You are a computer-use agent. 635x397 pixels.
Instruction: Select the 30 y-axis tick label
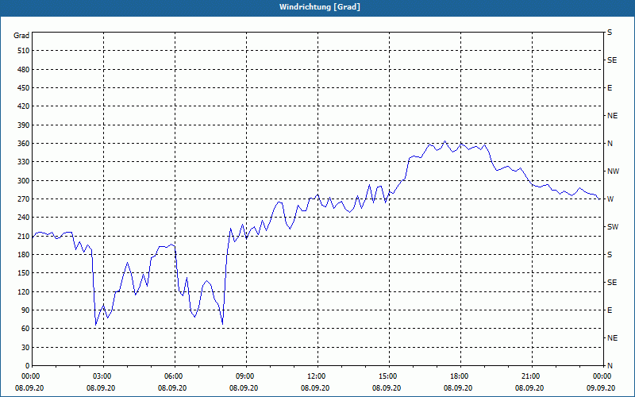25,348
